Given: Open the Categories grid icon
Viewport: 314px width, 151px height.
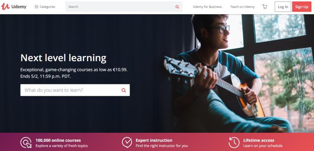Looking at the screenshot, I should 37,7.
